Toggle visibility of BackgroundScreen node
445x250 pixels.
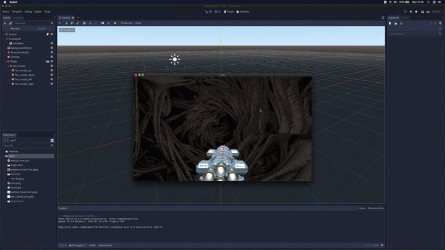tap(52, 48)
